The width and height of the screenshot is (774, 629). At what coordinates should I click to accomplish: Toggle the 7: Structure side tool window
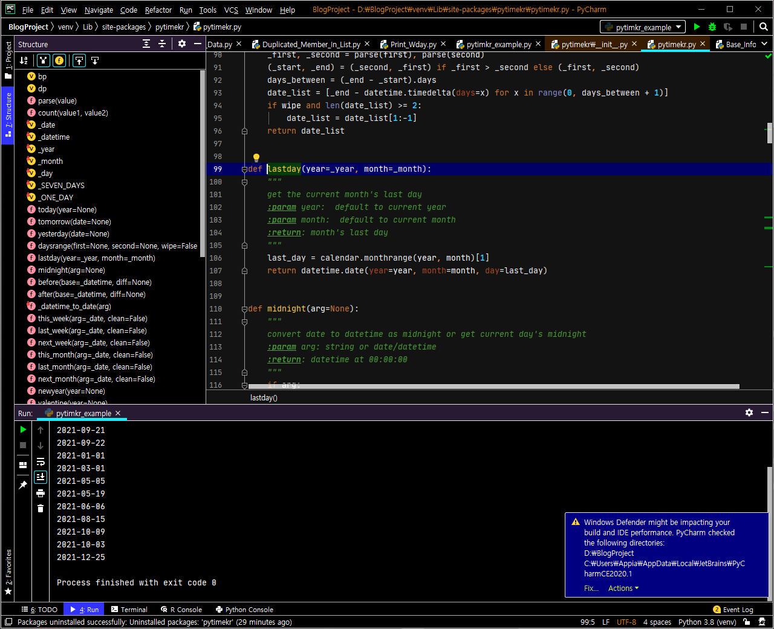[8, 115]
